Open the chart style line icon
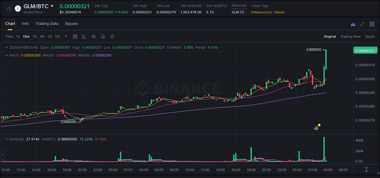 click(x=85, y=36)
